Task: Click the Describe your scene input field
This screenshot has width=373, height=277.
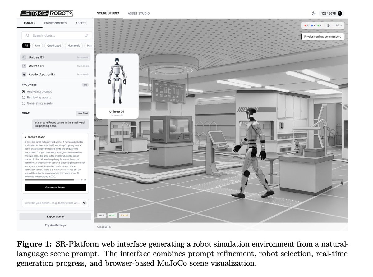Action: (55, 203)
